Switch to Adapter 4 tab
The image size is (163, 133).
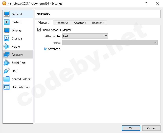click(98, 23)
